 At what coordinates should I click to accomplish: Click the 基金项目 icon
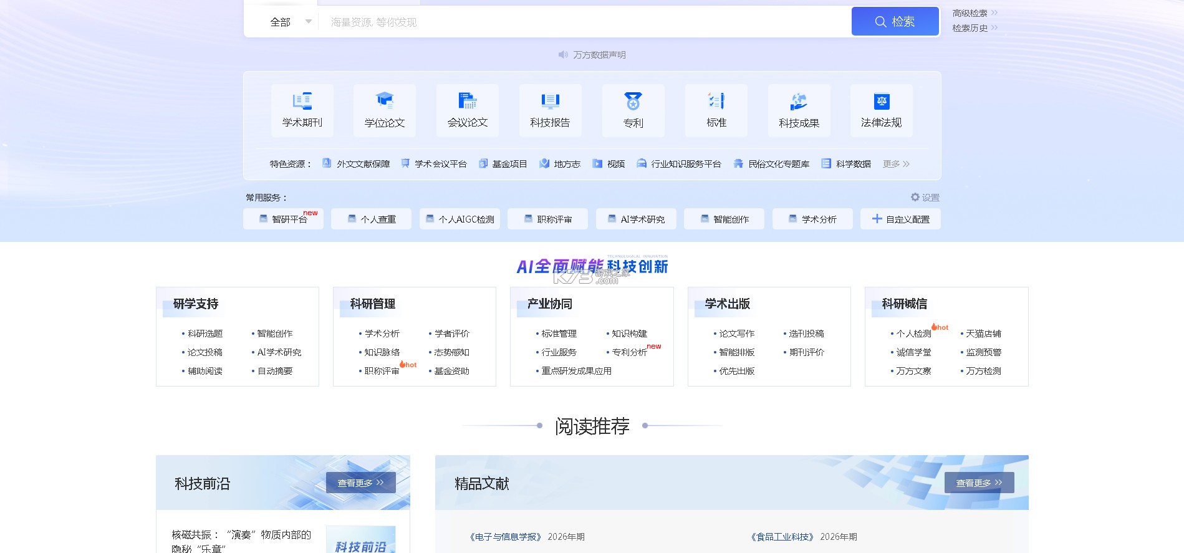(483, 163)
